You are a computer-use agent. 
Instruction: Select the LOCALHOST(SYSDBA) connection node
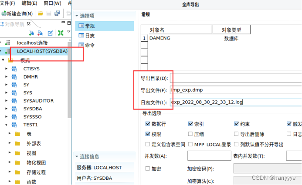click(42, 51)
